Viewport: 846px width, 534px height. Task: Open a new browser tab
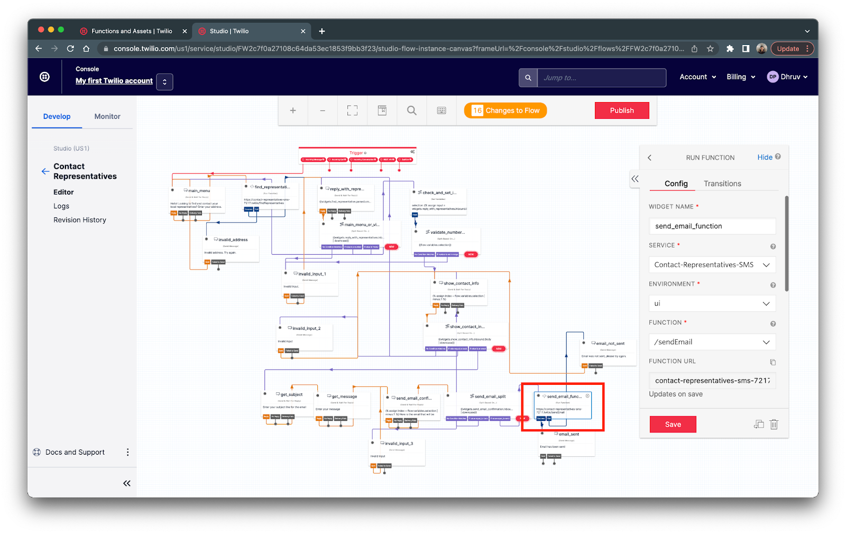click(321, 31)
